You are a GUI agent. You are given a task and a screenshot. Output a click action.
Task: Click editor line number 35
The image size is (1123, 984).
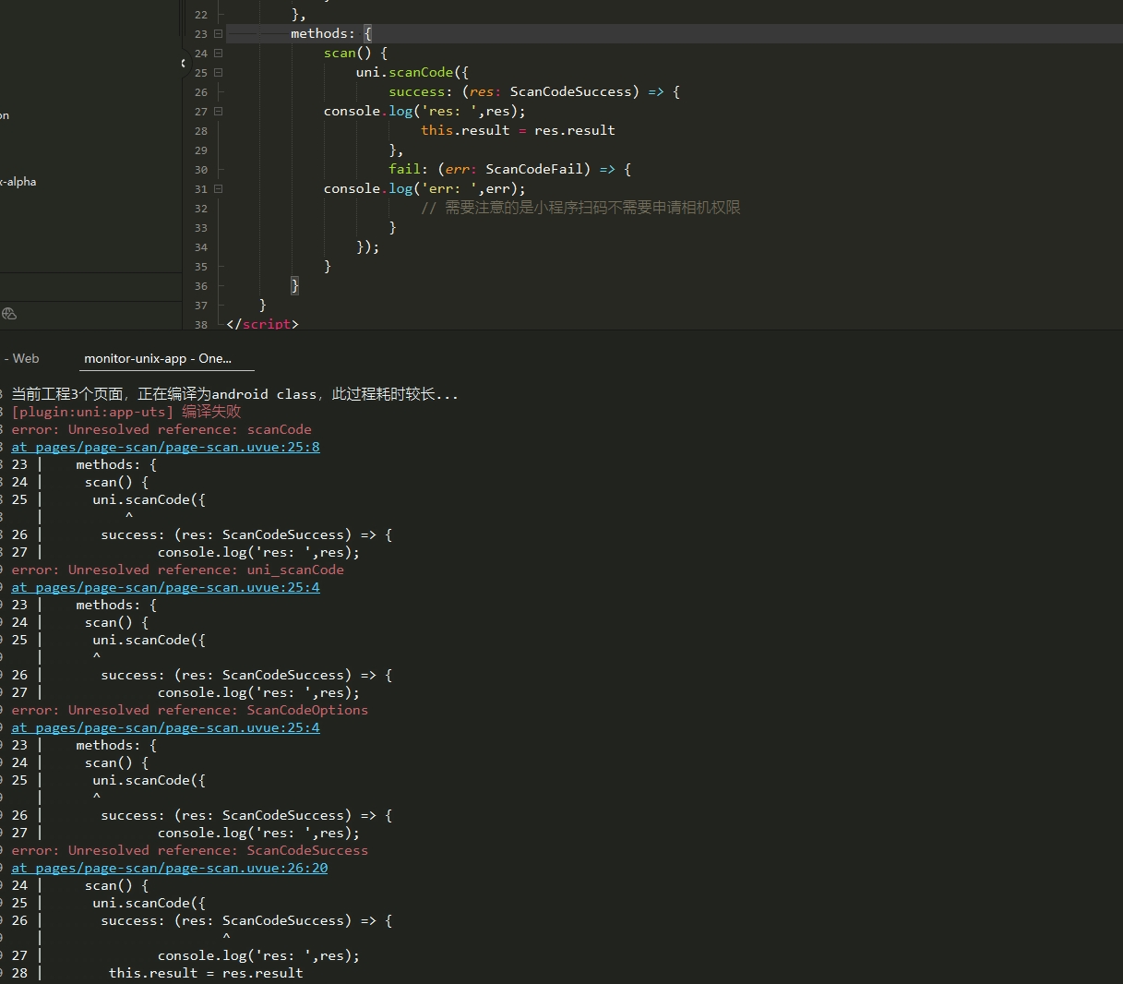pyautogui.click(x=201, y=267)
